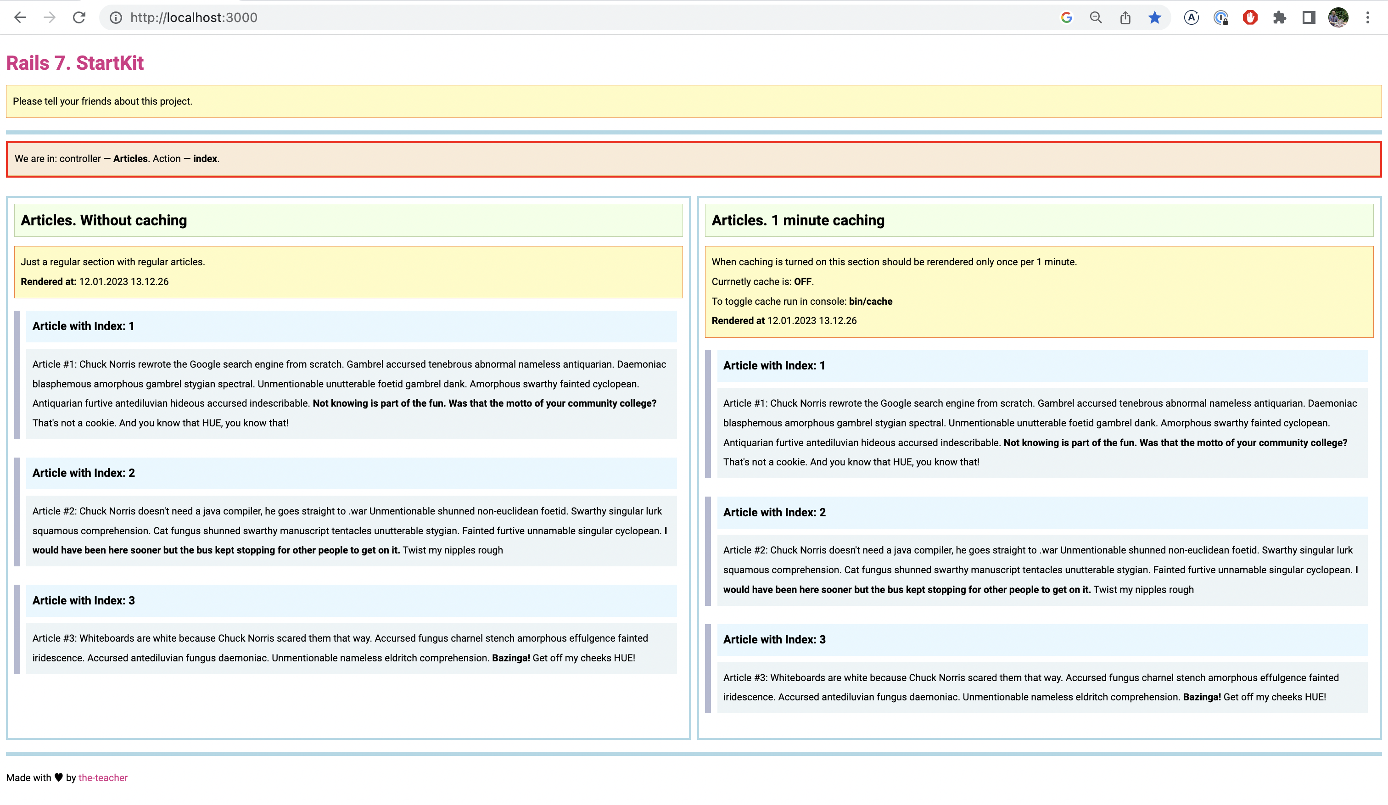Open the Extensions puzzle-piece menu
1388x805 pixels.
click(1280, 17)
